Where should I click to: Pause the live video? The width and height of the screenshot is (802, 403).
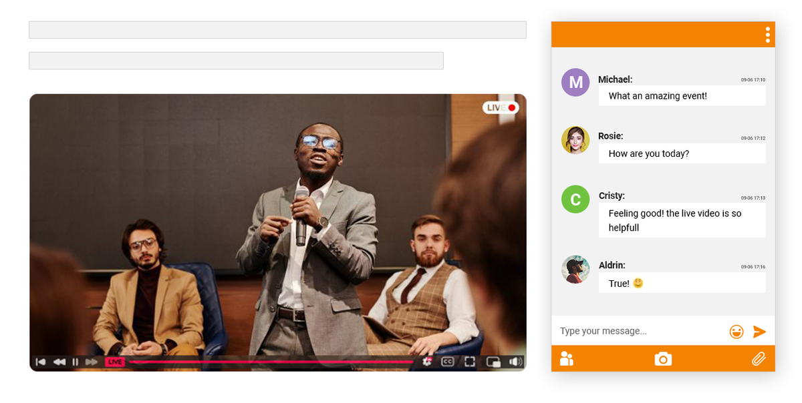point(75,362)
